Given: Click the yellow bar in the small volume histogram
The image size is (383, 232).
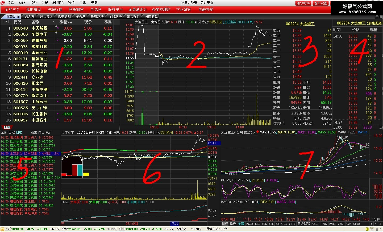Looking at the screenshot, I should click(x=86, y=174).
